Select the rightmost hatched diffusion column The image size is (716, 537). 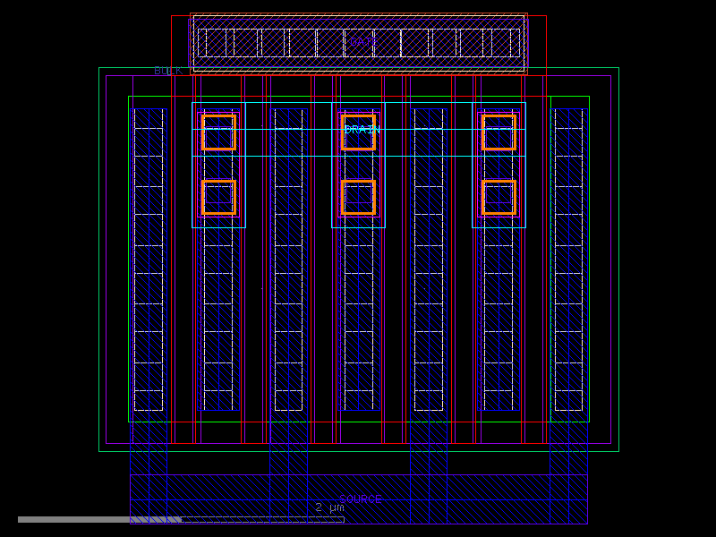coord(570,268)
